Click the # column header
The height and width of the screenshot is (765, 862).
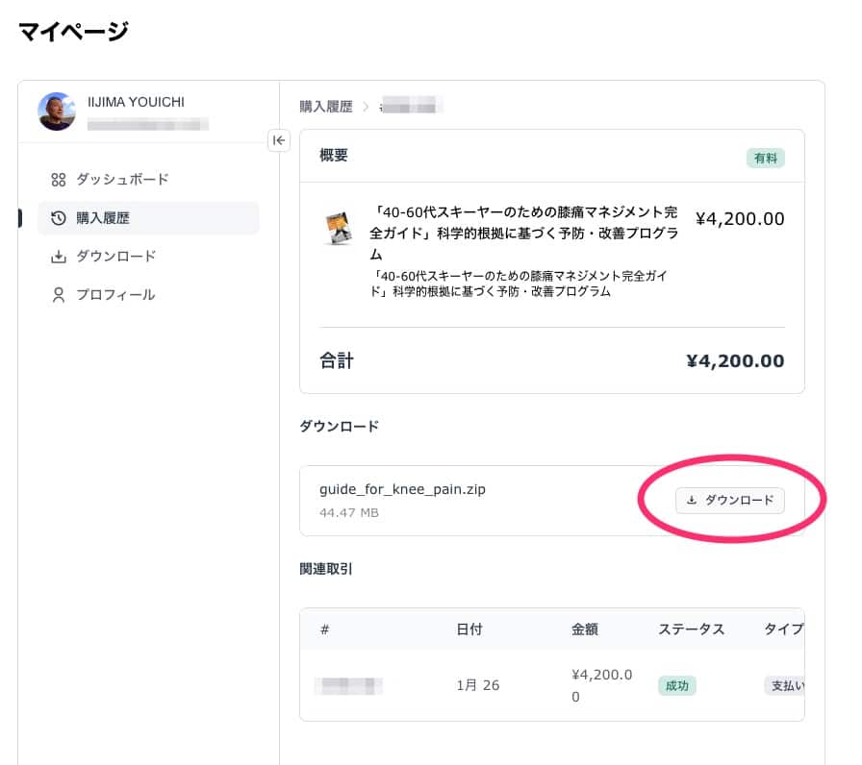(325, 629)
